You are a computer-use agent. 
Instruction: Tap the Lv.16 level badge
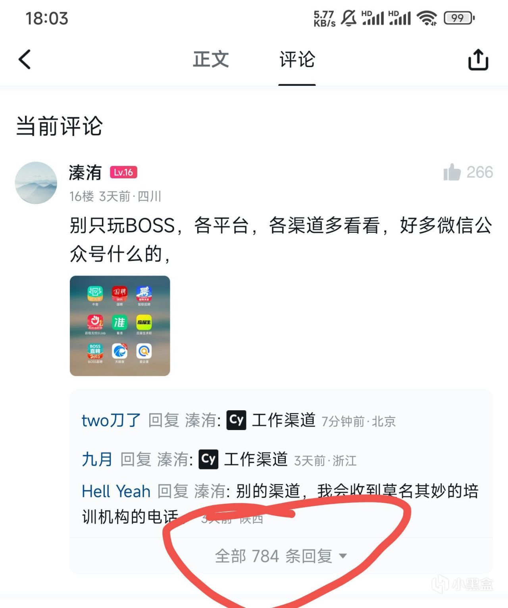pos(123,172)
